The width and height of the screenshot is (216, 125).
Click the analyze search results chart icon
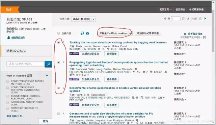pos(185,34)
